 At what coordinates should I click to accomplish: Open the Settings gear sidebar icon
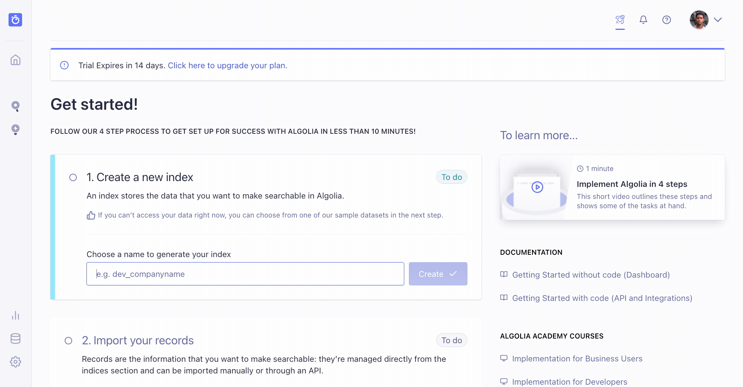(16, 362)
